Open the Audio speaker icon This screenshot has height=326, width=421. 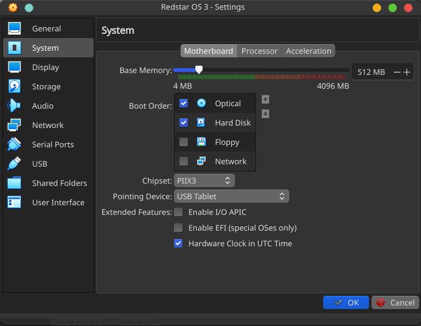[x=14, y=106]
